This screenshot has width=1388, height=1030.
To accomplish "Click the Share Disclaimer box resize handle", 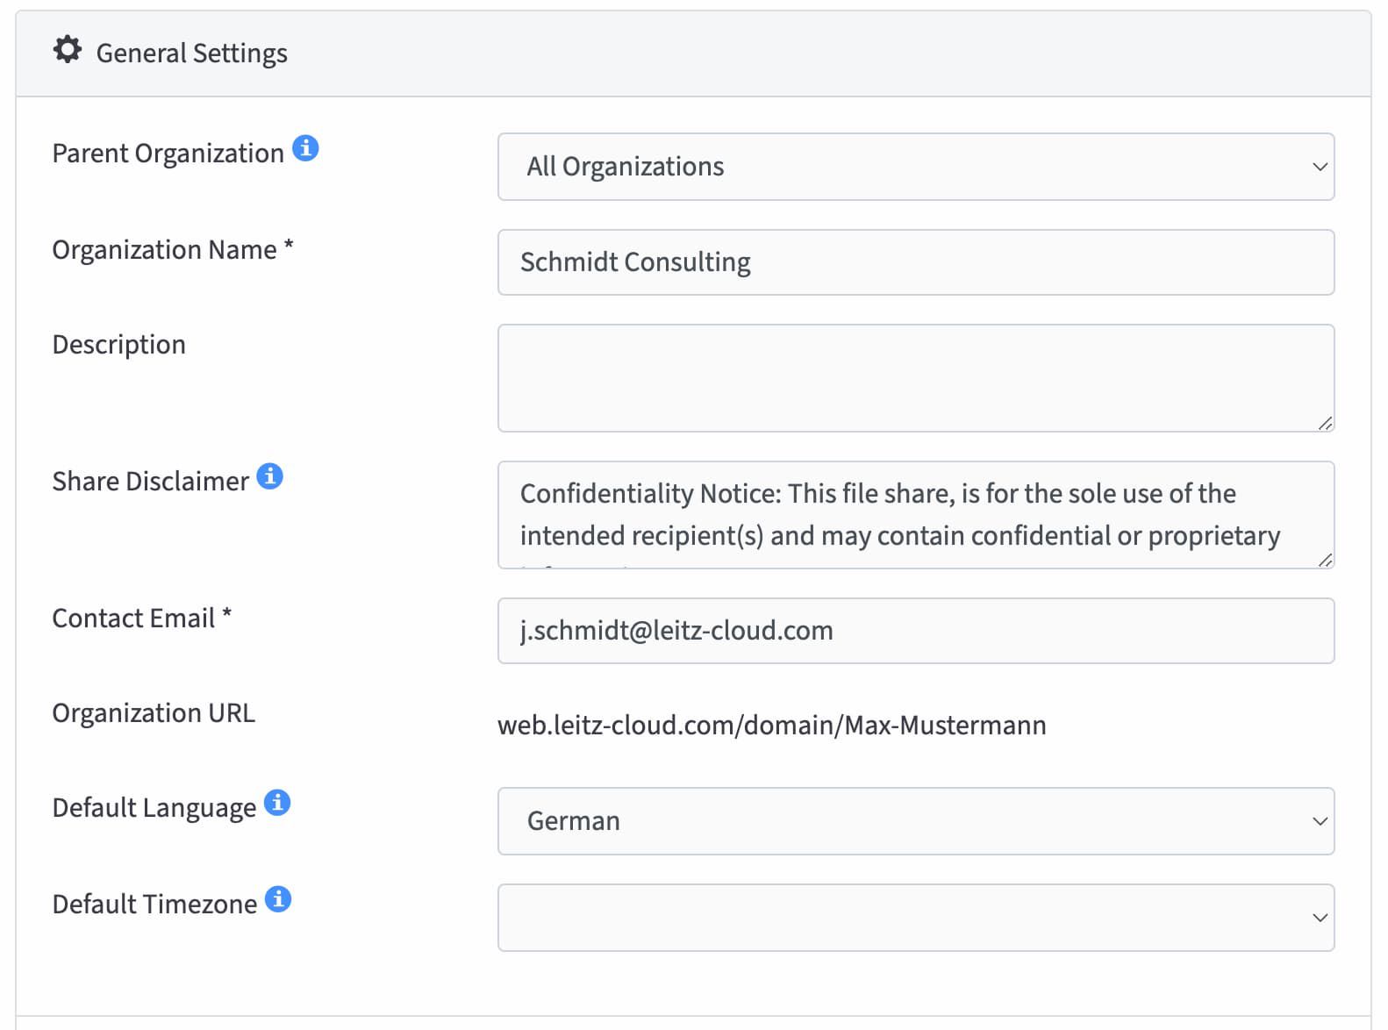I will pyautogui.click(x=1325, y=560).
